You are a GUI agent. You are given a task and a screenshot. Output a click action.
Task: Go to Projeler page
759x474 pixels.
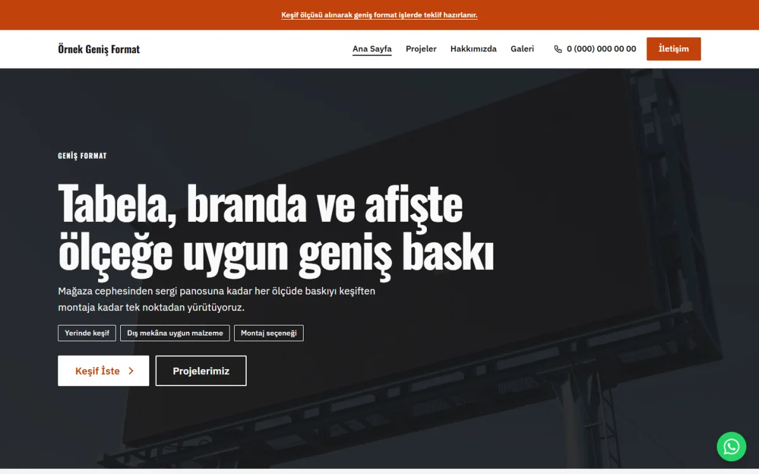[x=421, y=49]
